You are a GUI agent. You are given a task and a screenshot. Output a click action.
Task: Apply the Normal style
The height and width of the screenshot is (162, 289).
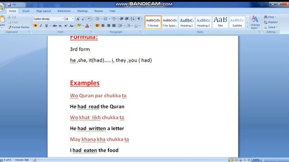153,22
